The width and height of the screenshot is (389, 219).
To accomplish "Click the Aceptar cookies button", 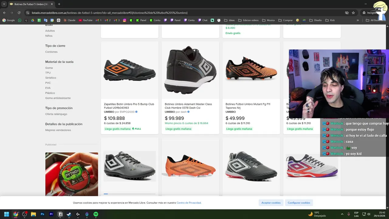I will (271, 203).
